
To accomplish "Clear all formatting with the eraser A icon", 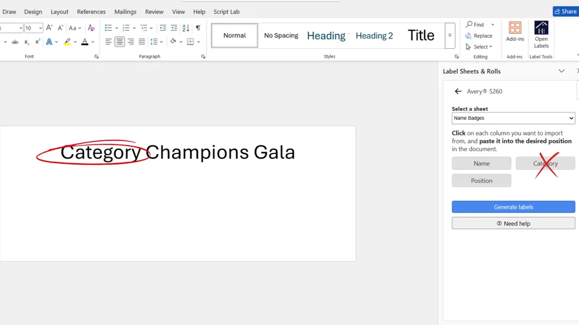I will [x=91, y=28].
